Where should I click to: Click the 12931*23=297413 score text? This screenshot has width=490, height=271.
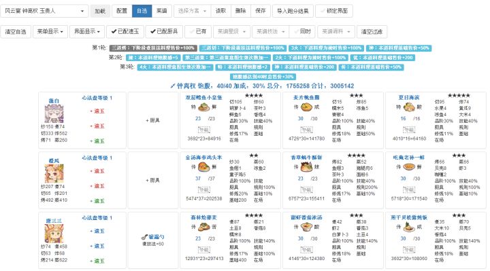[x=204, y=258]
